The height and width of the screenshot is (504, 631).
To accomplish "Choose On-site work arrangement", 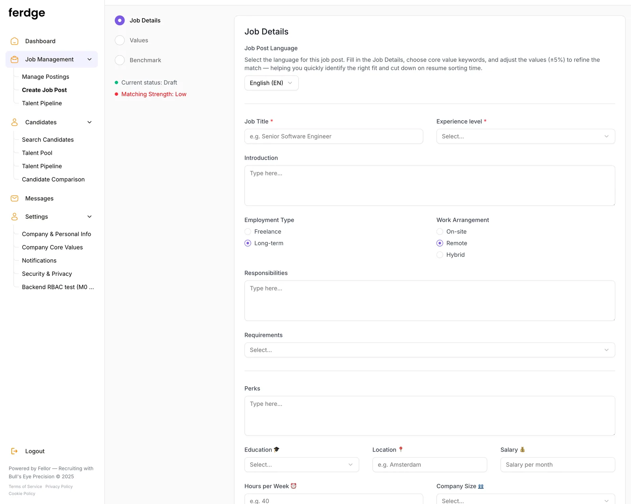I will tap(440, 232).
